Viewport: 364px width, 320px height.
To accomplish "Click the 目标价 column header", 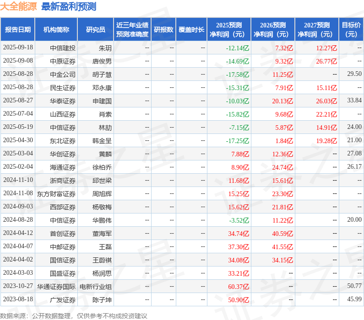I will point(352,30).
